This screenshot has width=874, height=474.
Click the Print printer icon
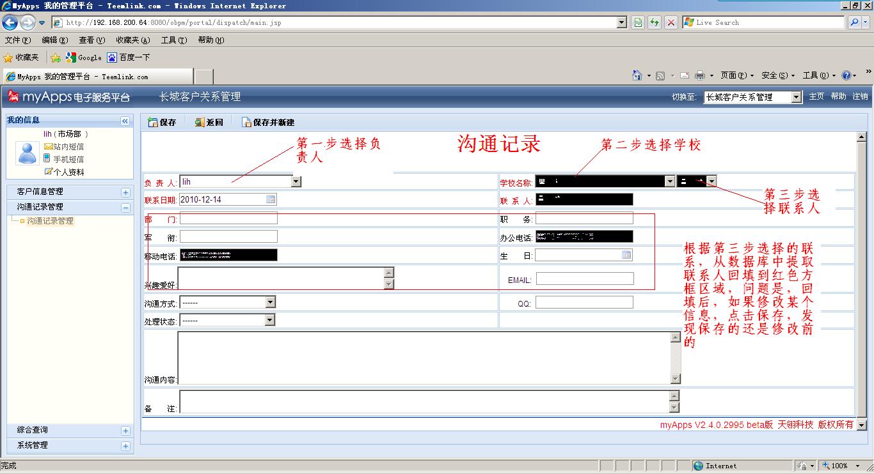(x=700, y=75)
